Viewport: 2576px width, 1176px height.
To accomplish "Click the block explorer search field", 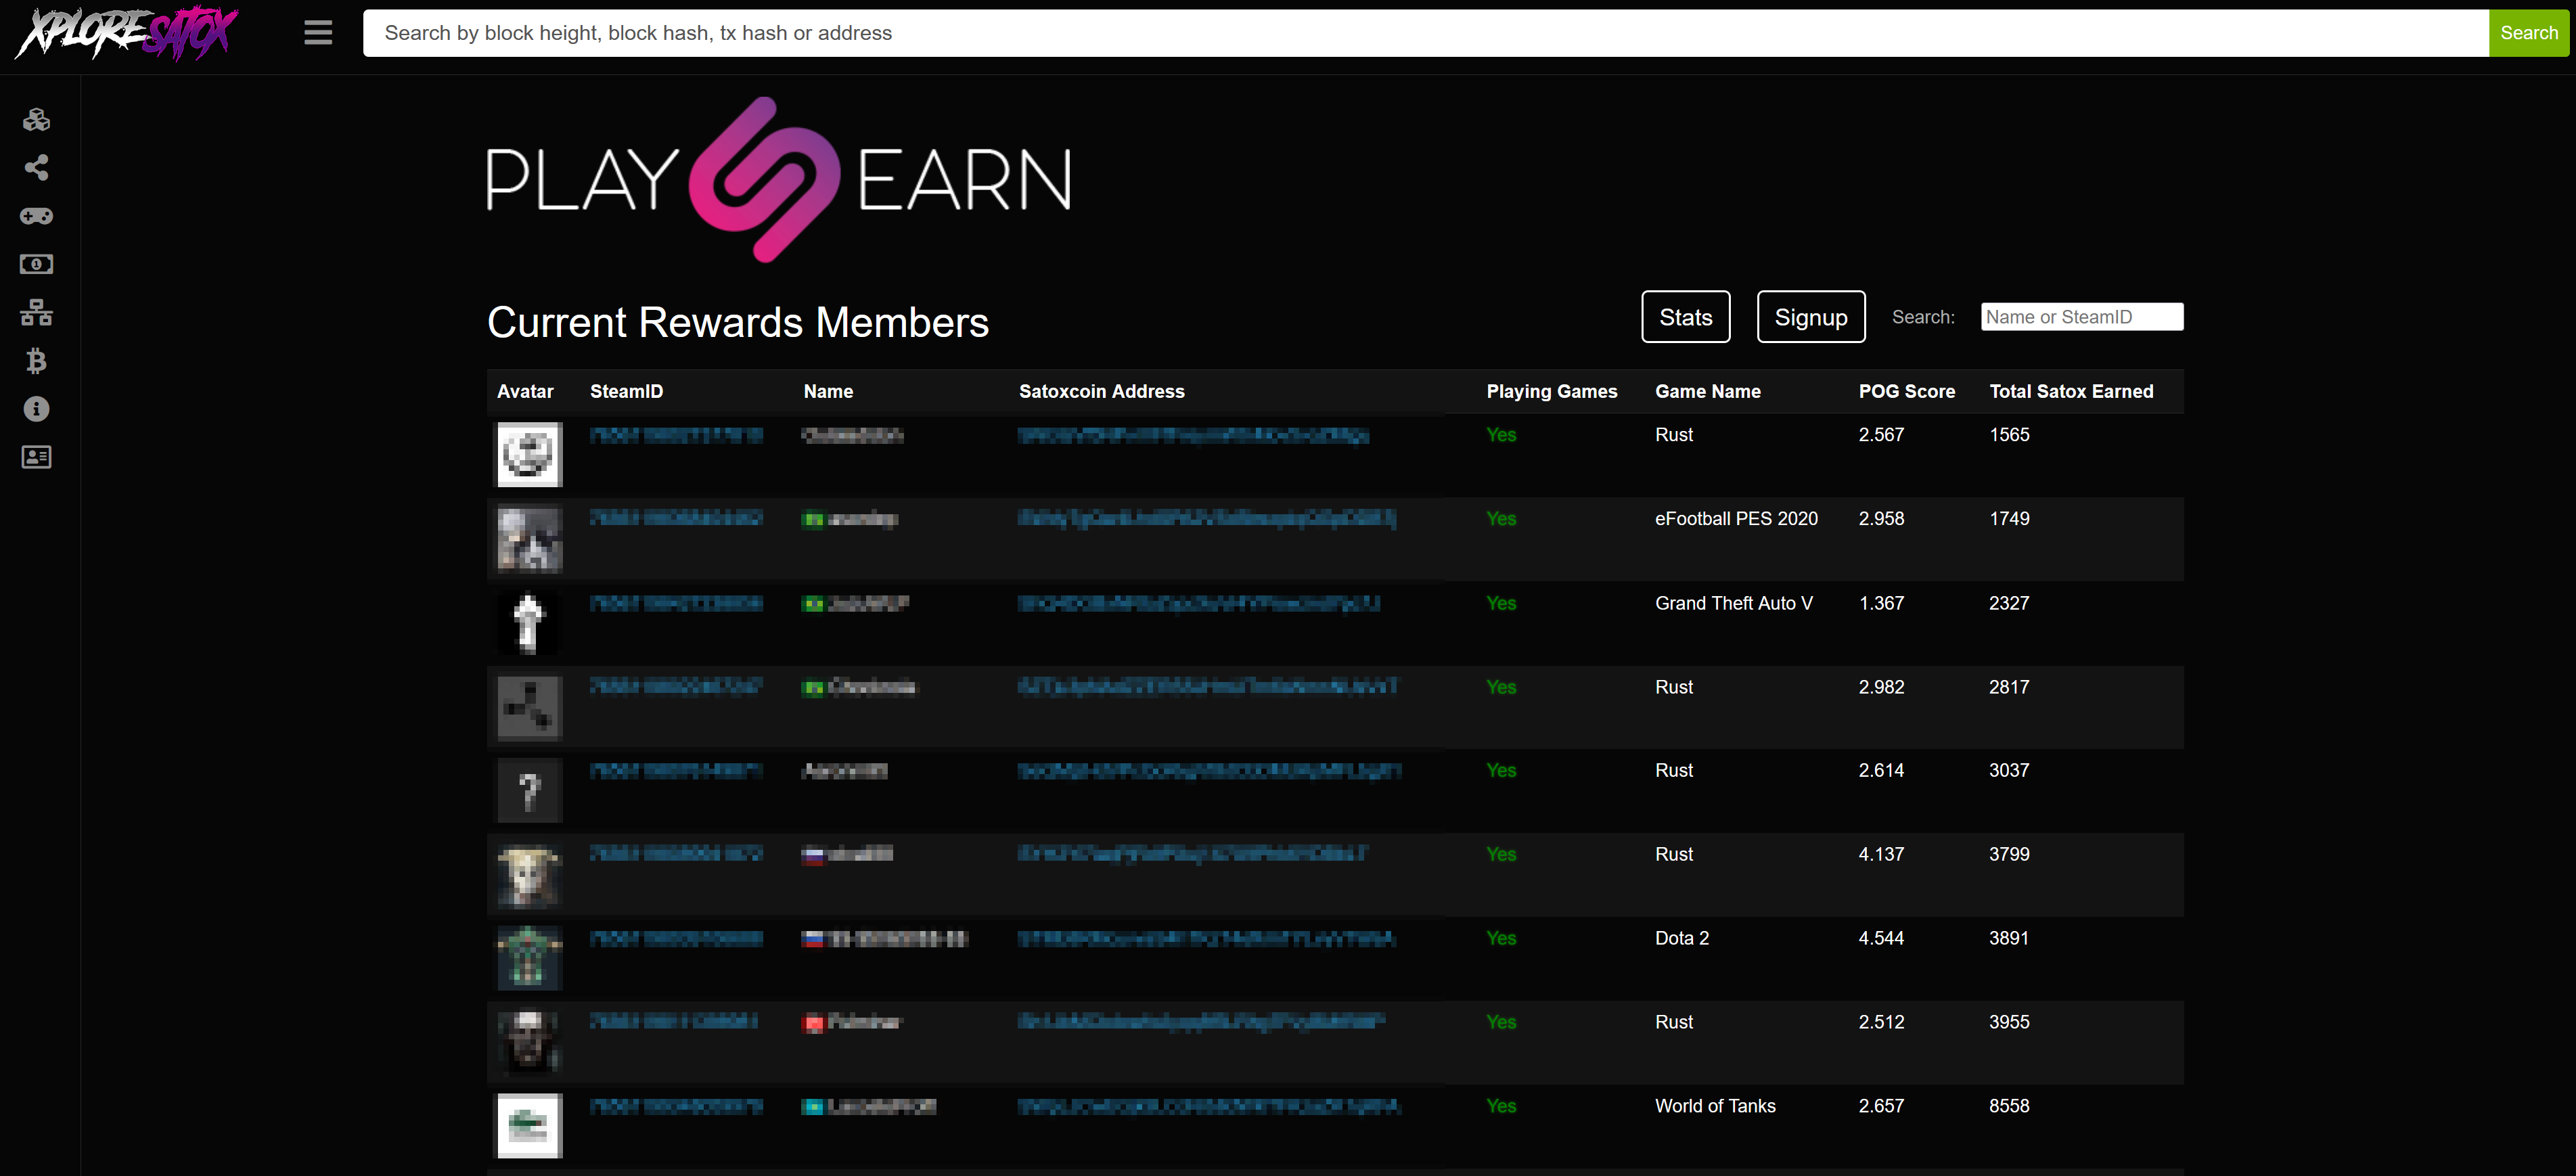I will coord(1425,33).
